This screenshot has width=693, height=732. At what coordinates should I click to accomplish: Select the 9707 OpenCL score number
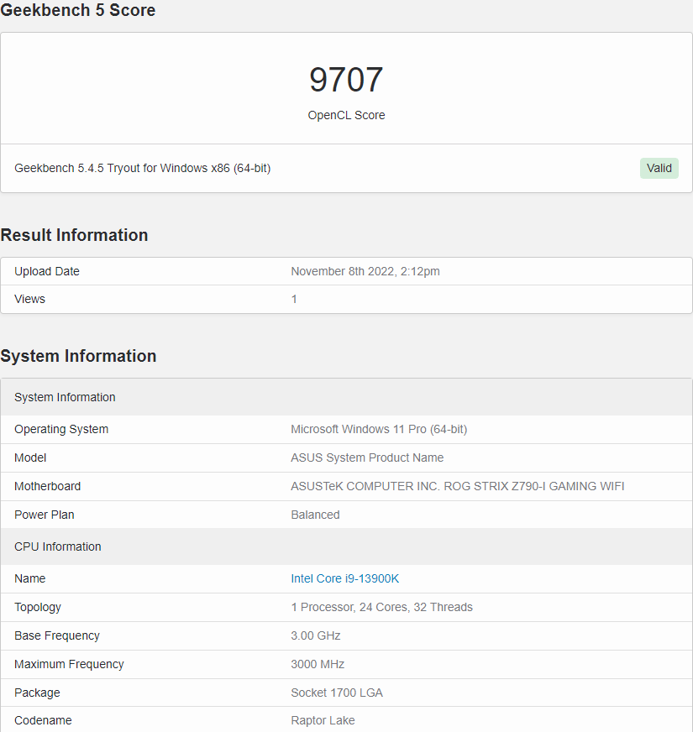(346, 80)
